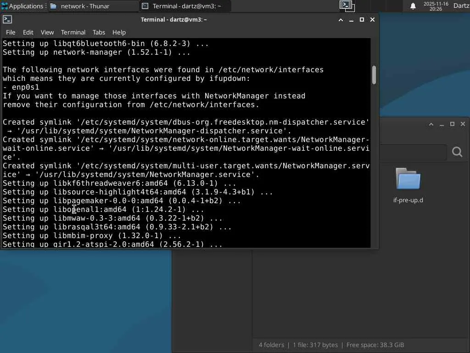Switch to network - Thunar taskbar button

(93, 6)
